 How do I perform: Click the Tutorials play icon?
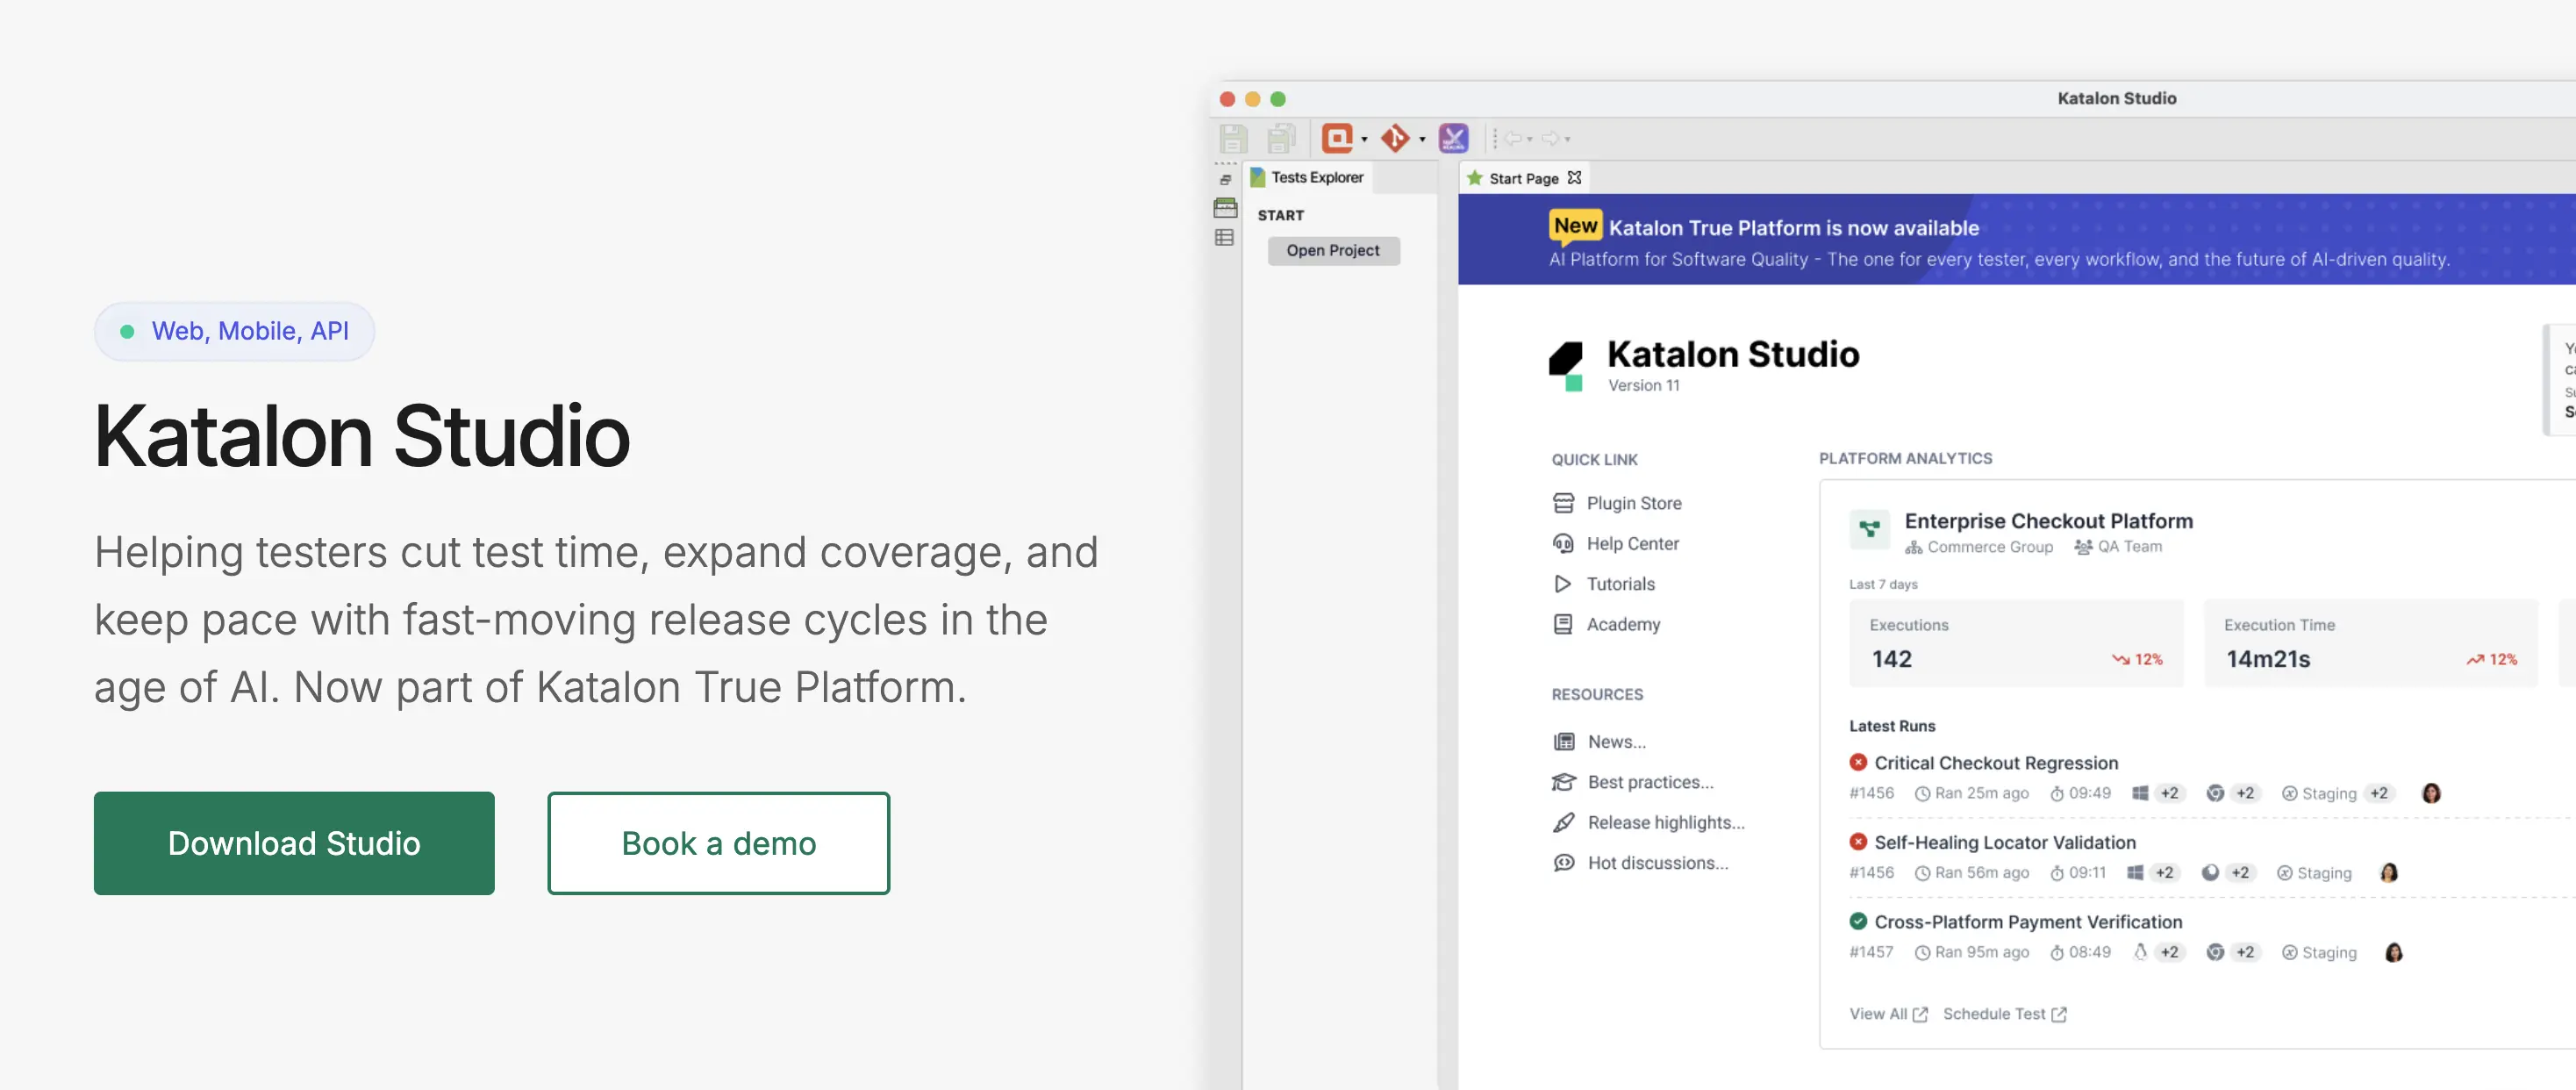[1563, 583]
